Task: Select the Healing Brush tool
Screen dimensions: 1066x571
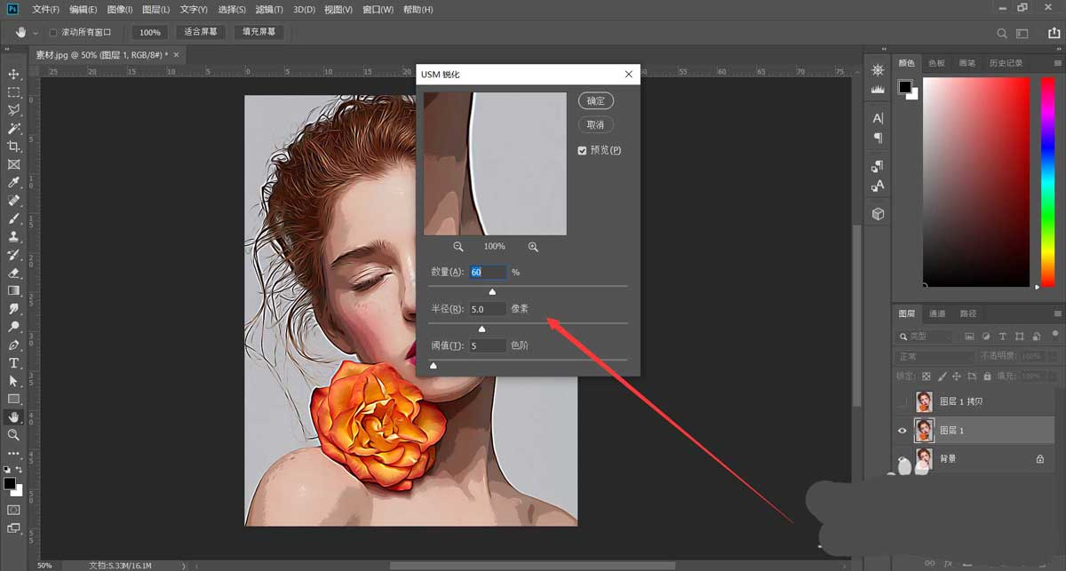Action: coord(13,201)
